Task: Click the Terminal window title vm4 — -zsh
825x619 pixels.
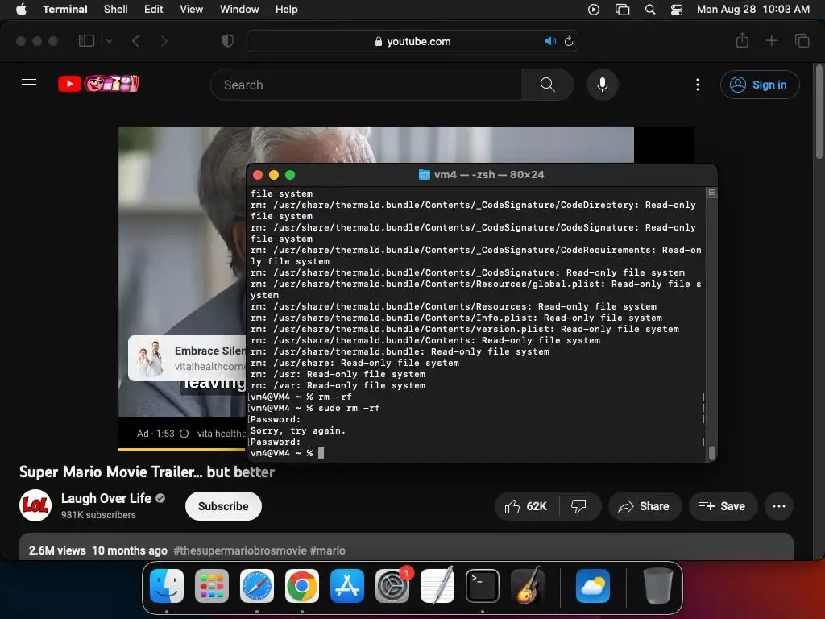Action: (x=489, y=175)
